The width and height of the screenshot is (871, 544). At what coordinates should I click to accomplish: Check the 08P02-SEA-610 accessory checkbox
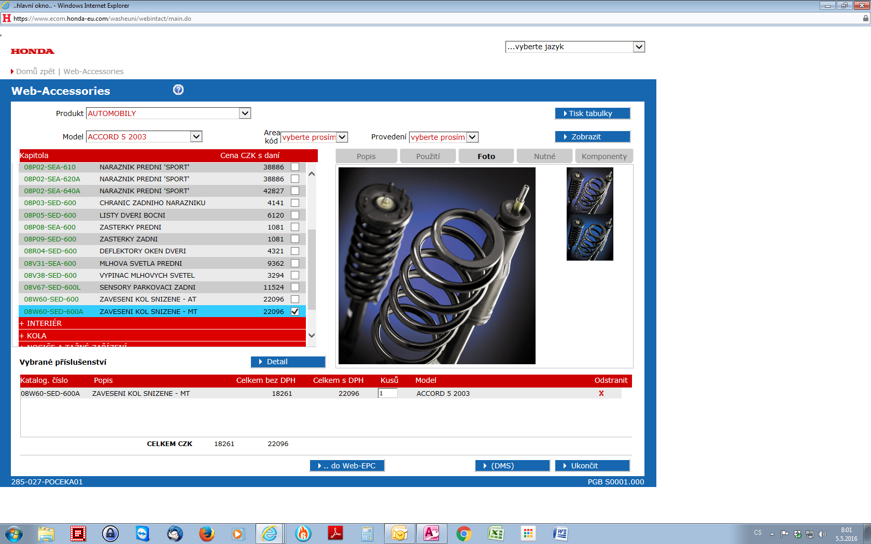[295, 167]
